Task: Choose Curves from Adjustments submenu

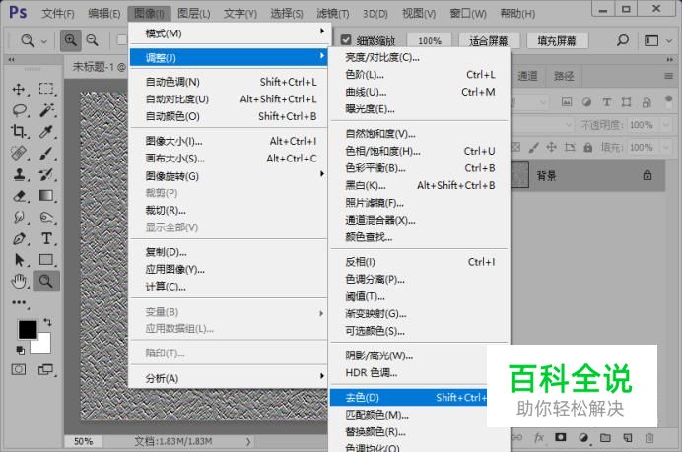Action: pyautogui.click(x=420, y=93)
